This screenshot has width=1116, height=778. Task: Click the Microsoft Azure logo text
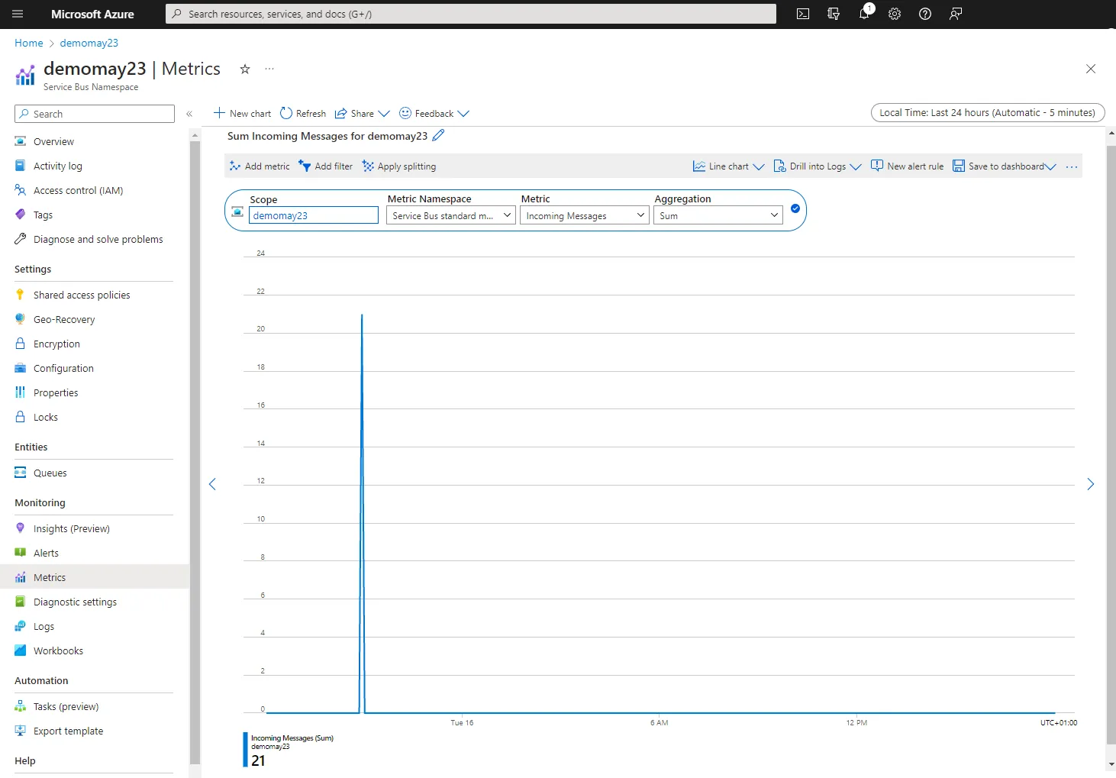tap(92, 14)
